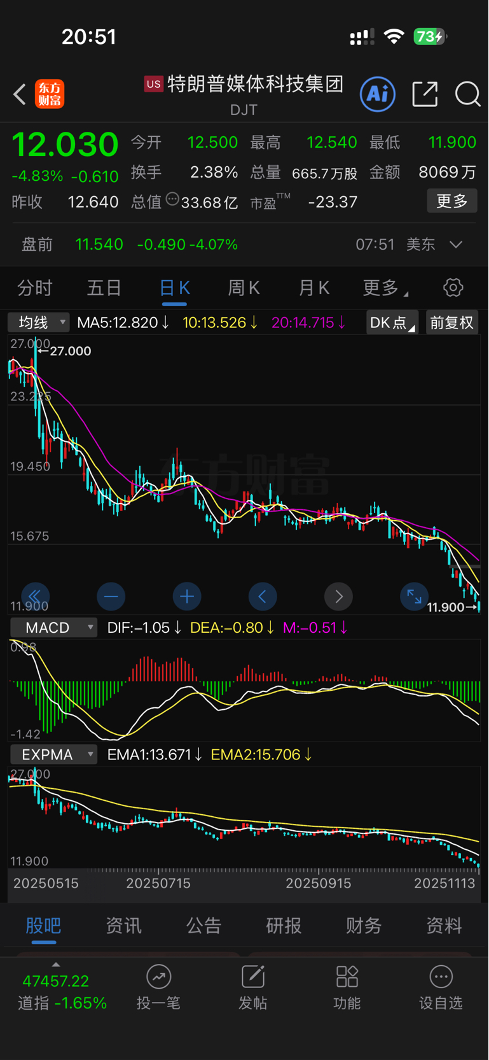Open the 公告 tab

(x=203, y=926)
